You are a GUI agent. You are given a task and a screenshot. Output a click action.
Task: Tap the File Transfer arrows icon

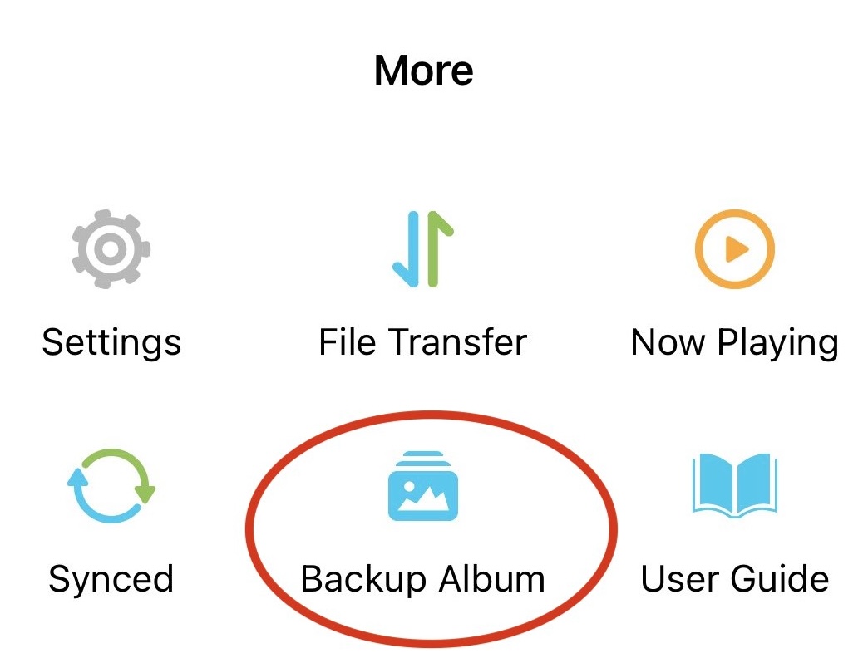pyautogui.click(x=423, y=248)
